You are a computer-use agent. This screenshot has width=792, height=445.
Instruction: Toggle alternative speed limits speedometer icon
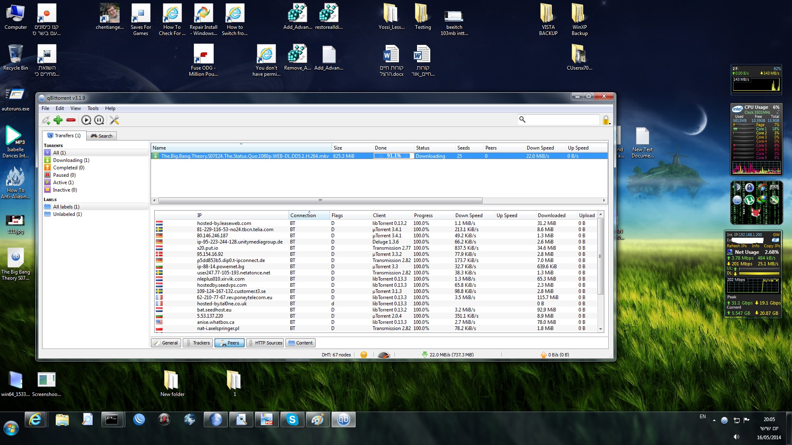[384, 355]
